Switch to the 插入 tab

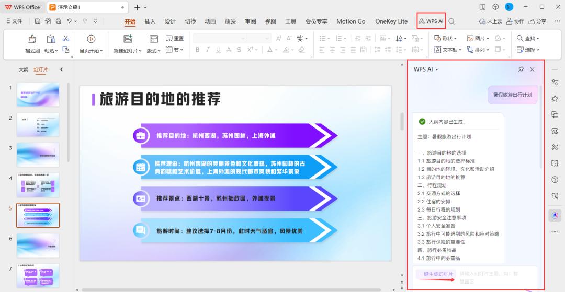150,21
